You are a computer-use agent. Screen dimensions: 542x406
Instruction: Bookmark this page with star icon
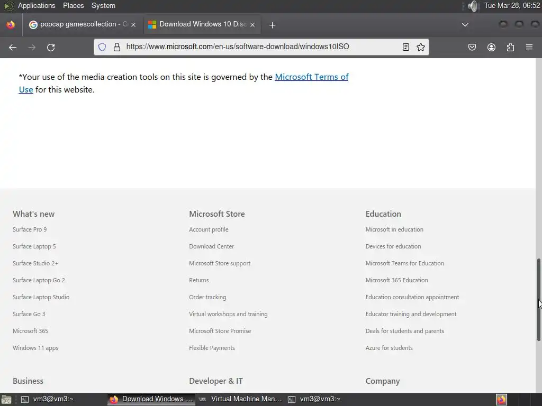[x=421, y=47]
